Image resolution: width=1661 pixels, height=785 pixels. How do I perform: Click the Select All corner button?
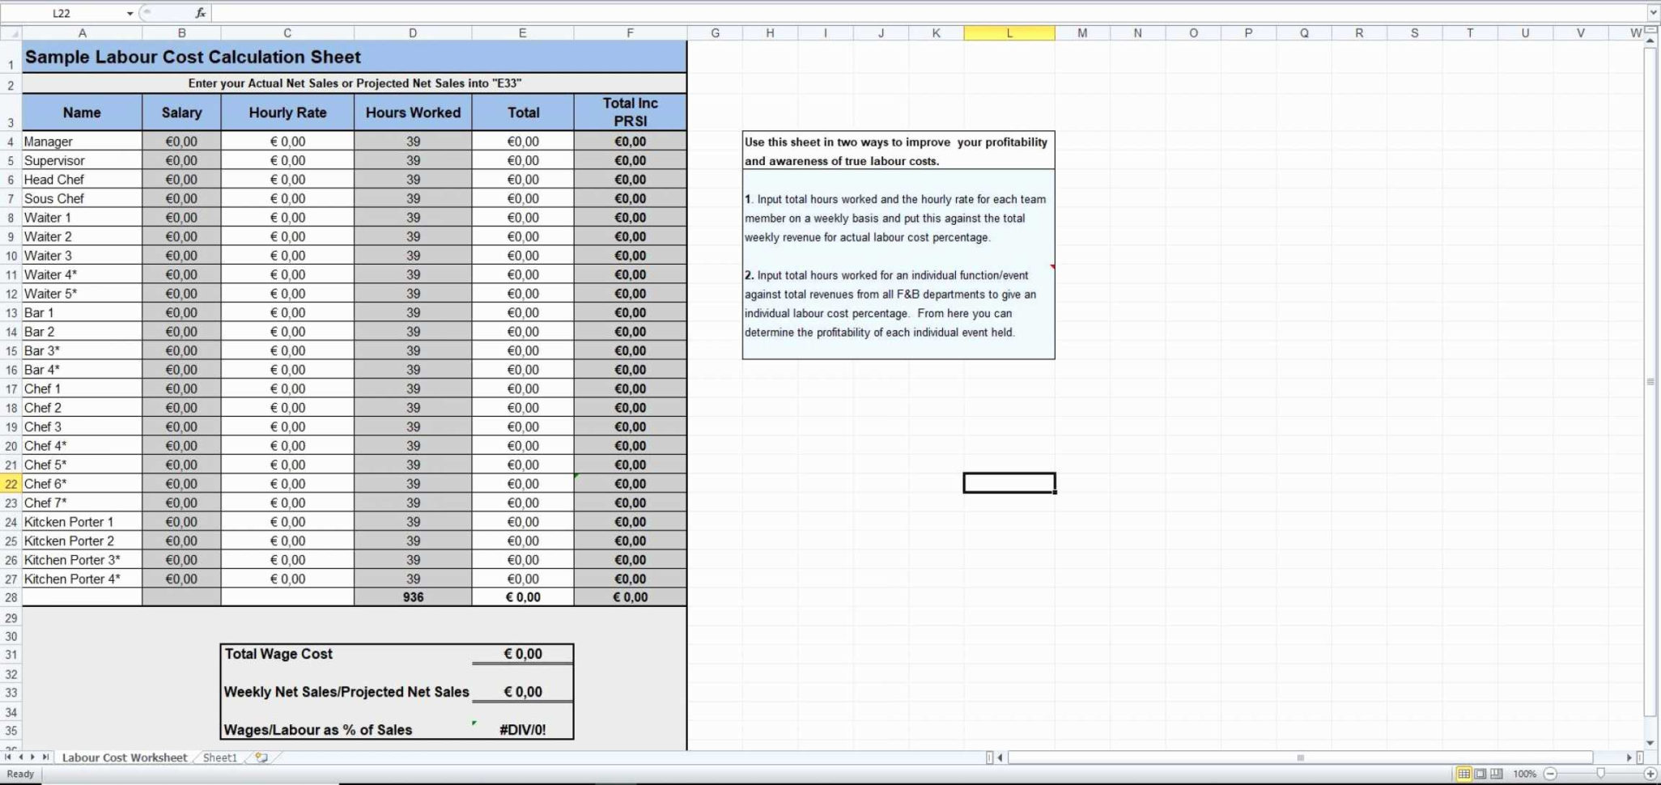(11, 33)
